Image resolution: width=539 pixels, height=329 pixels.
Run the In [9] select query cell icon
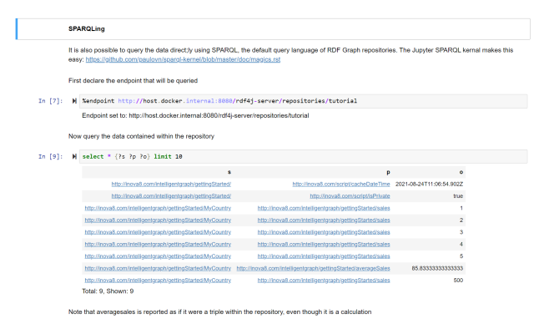point(74,157)
